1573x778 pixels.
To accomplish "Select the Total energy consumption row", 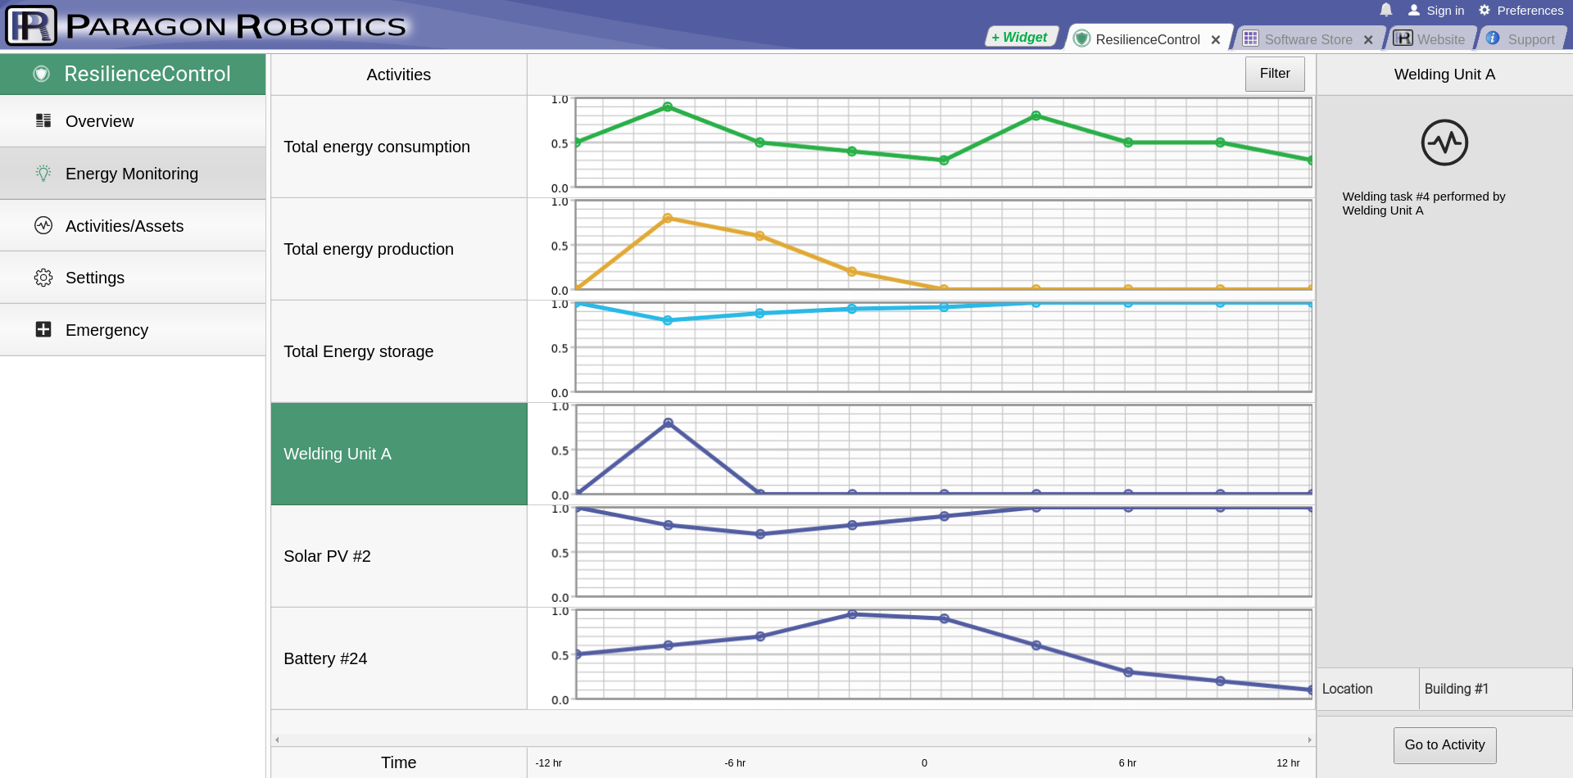I will 399,147.
